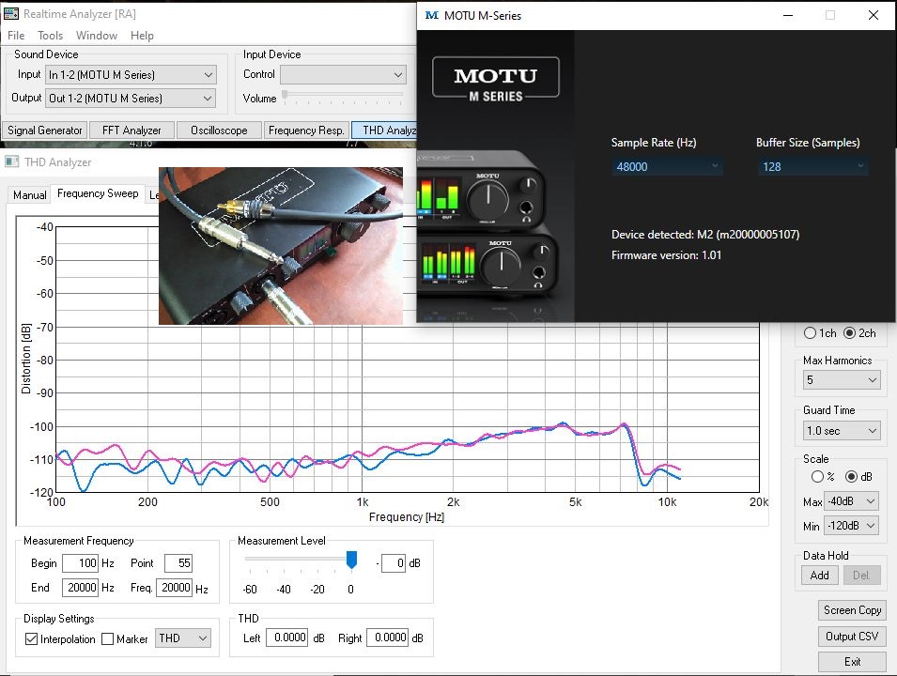Click the Measurement Level slider thumb
Image resolution: width=897 pixels, height=676 pixels.
(x=352, y=560)
